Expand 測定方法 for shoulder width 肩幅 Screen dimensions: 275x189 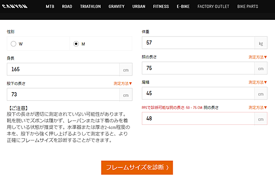tap(258, 82)
